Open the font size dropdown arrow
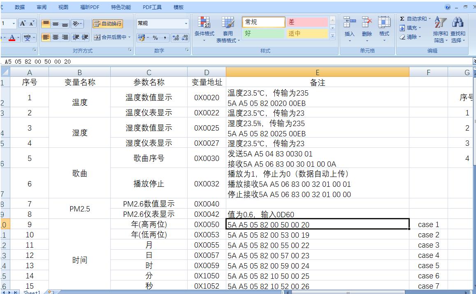Screen dimensions: 476x294 click(x=13, y=23)
